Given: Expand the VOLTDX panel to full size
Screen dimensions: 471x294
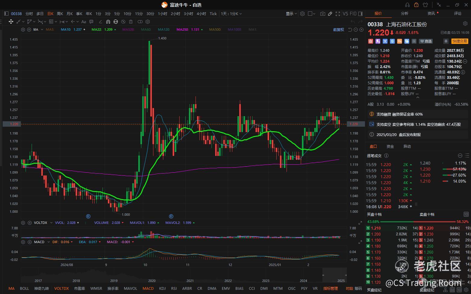Looking at the screenshot, I should tap(360, 223).
